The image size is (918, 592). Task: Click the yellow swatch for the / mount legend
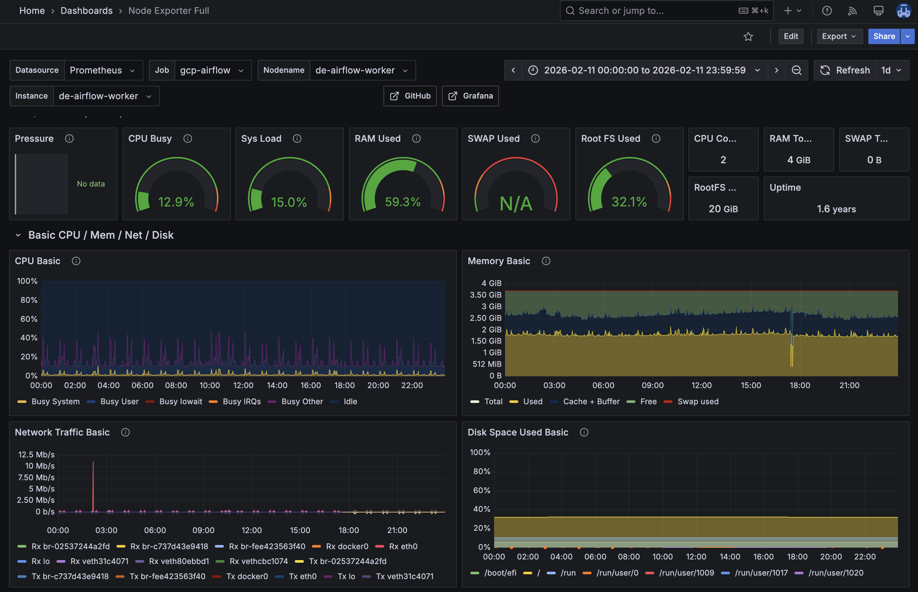pyautogui.click(x=528, y=573)
